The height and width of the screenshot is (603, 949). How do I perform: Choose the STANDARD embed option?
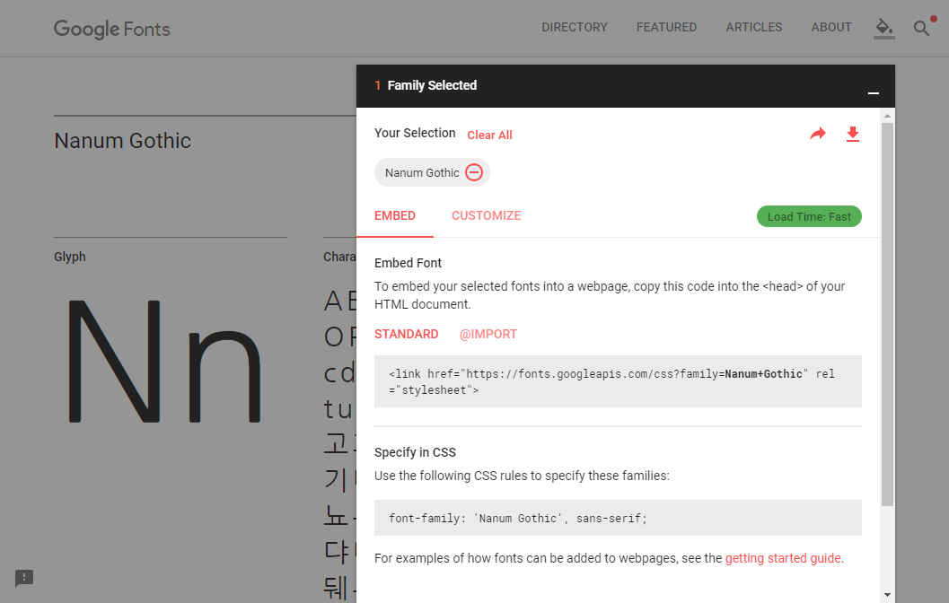406,334
